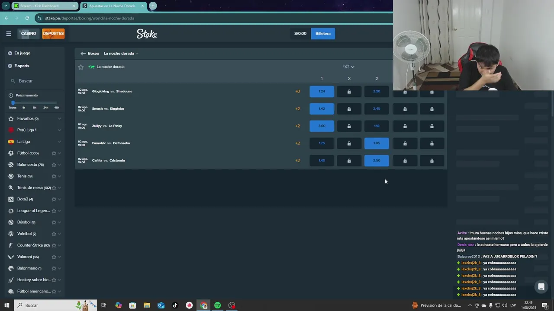The width and height of the screenshot is (554, 311).
Task: Expand the Favoritos section chevron
Action: click(x=59, y=119)
